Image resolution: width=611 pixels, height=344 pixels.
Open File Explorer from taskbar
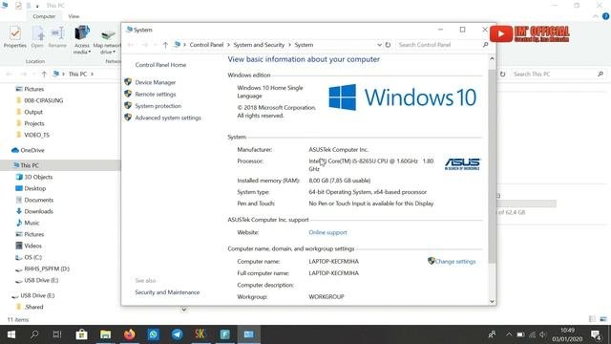tap(105, 334)
